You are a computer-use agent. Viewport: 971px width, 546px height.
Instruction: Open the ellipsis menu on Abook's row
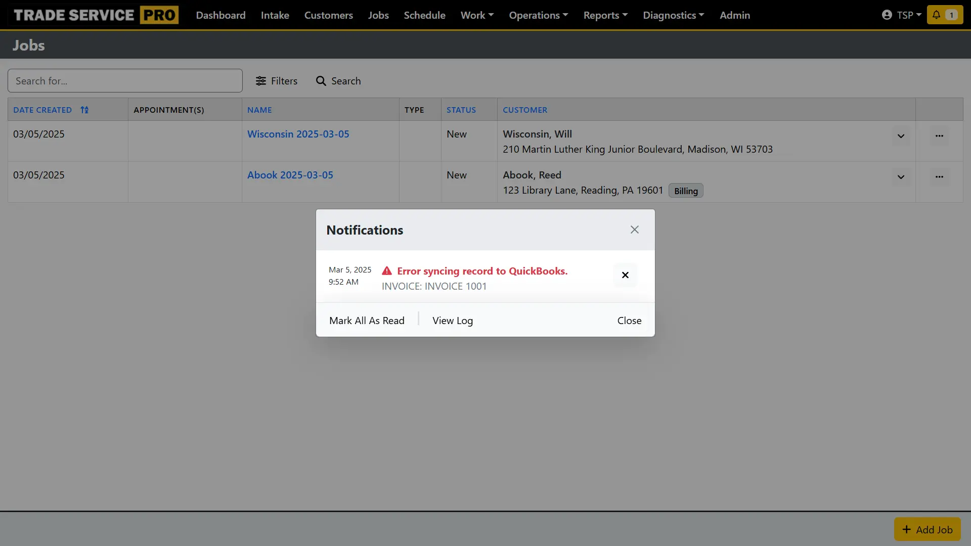pos(939,177)
